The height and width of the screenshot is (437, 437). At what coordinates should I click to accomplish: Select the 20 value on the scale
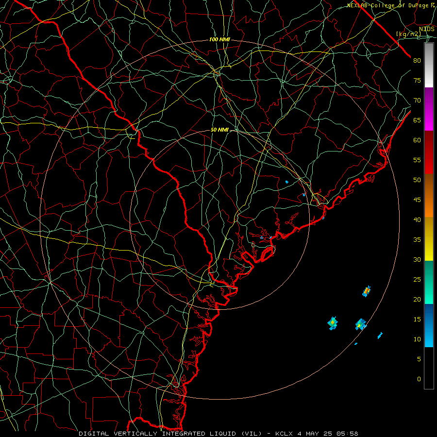(417, 299)
